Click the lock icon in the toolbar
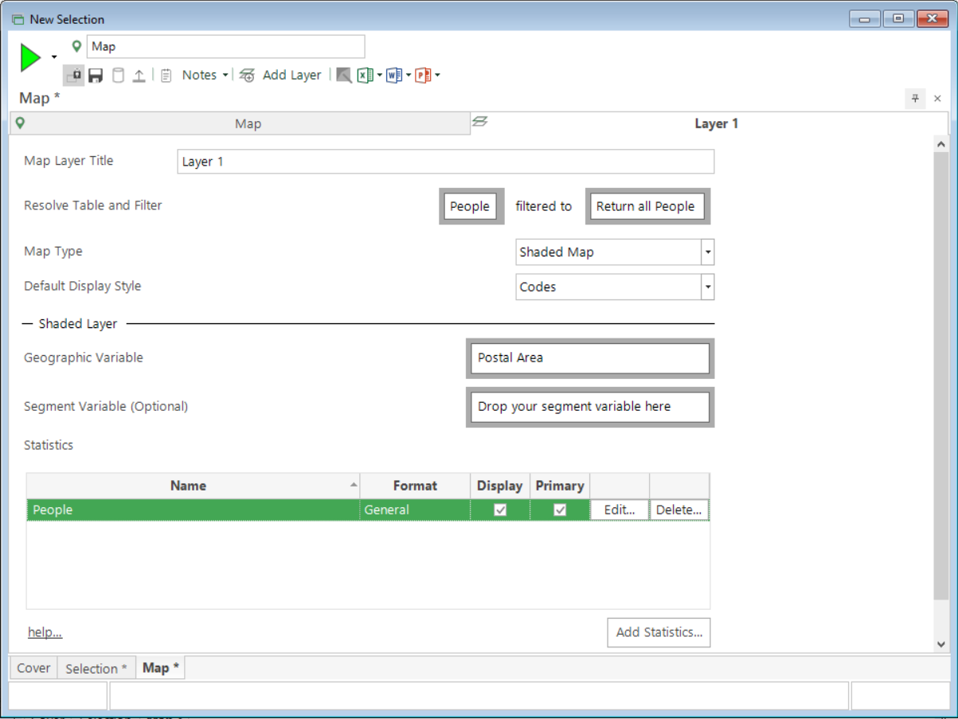The image size is (958, 719). tap(73, 76)
